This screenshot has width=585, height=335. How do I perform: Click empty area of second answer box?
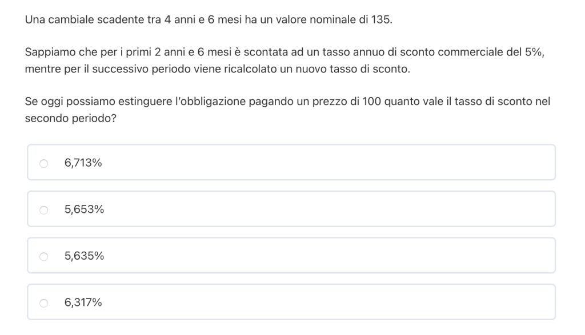343,210
